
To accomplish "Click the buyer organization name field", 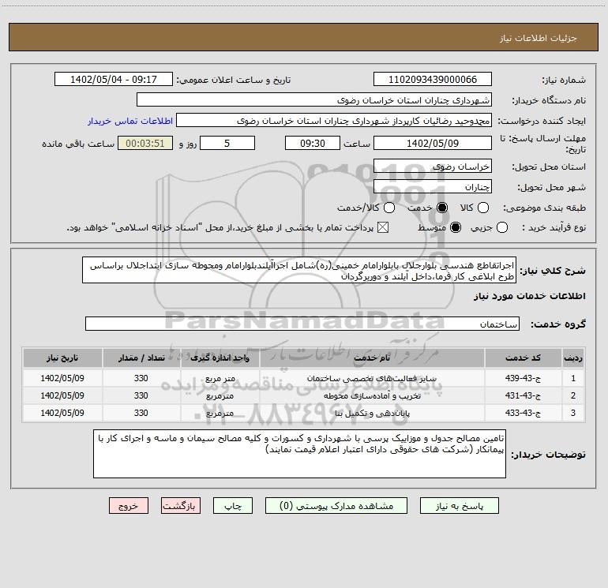I will tap(314, 100).
